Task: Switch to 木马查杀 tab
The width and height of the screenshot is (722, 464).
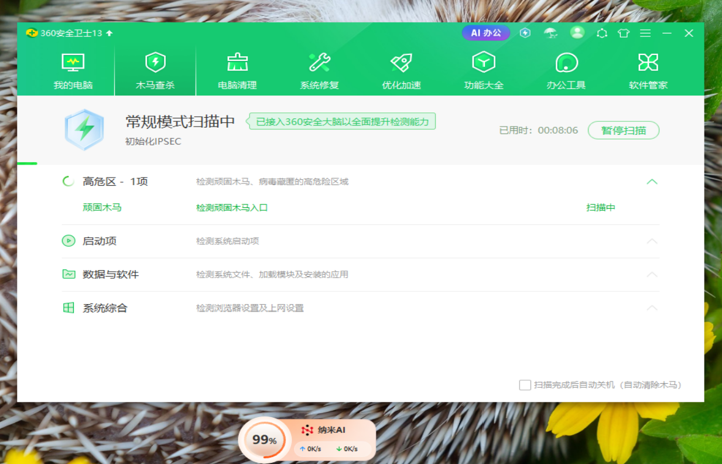Action: 155,71
